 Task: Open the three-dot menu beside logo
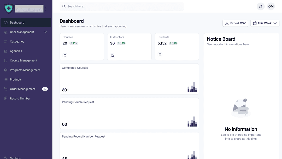[46, 9]
